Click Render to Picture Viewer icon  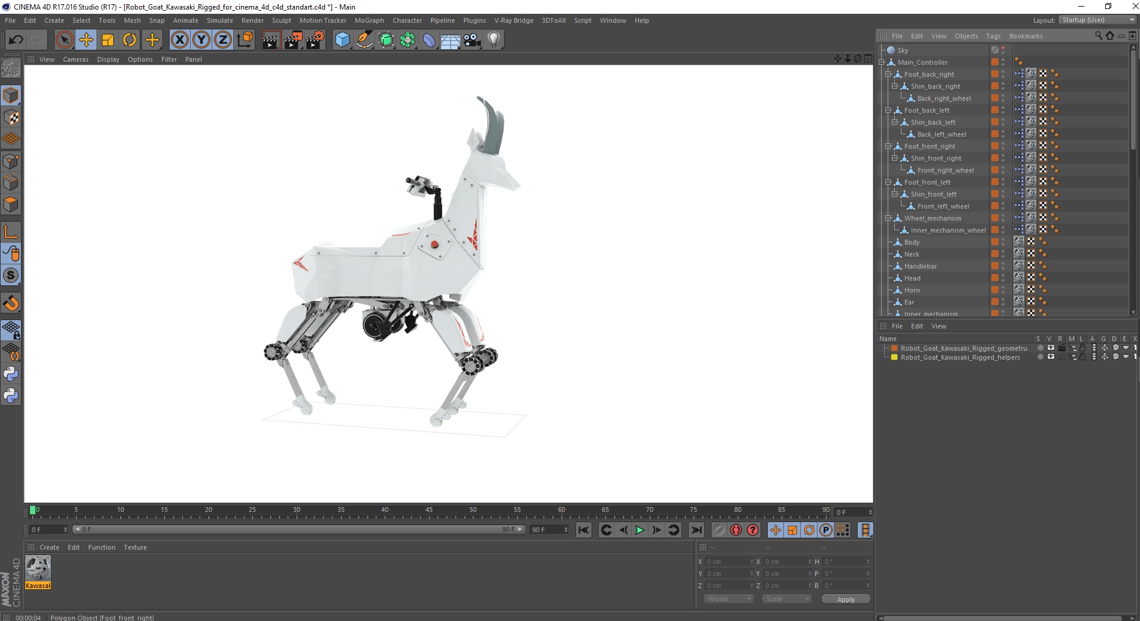293,40
